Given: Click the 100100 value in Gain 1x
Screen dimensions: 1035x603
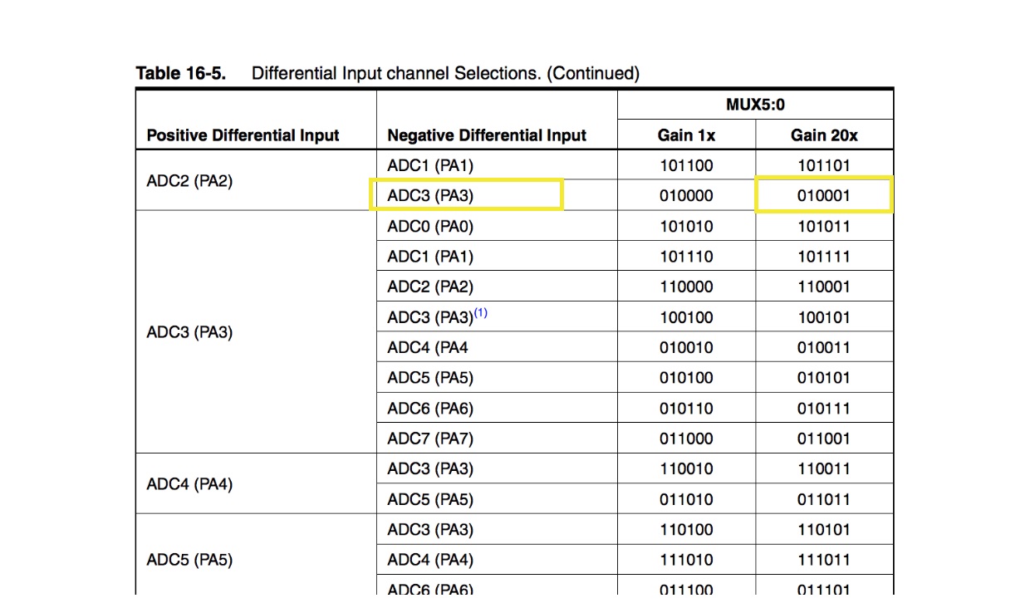Looking at the screenshot, I should click(686, 317).
